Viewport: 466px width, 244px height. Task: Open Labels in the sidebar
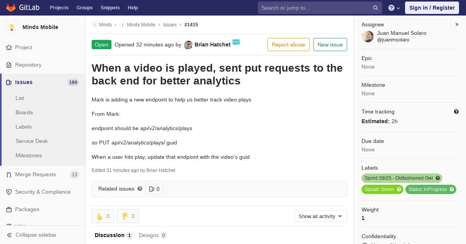pyautogui.click(x=24, y=127)
